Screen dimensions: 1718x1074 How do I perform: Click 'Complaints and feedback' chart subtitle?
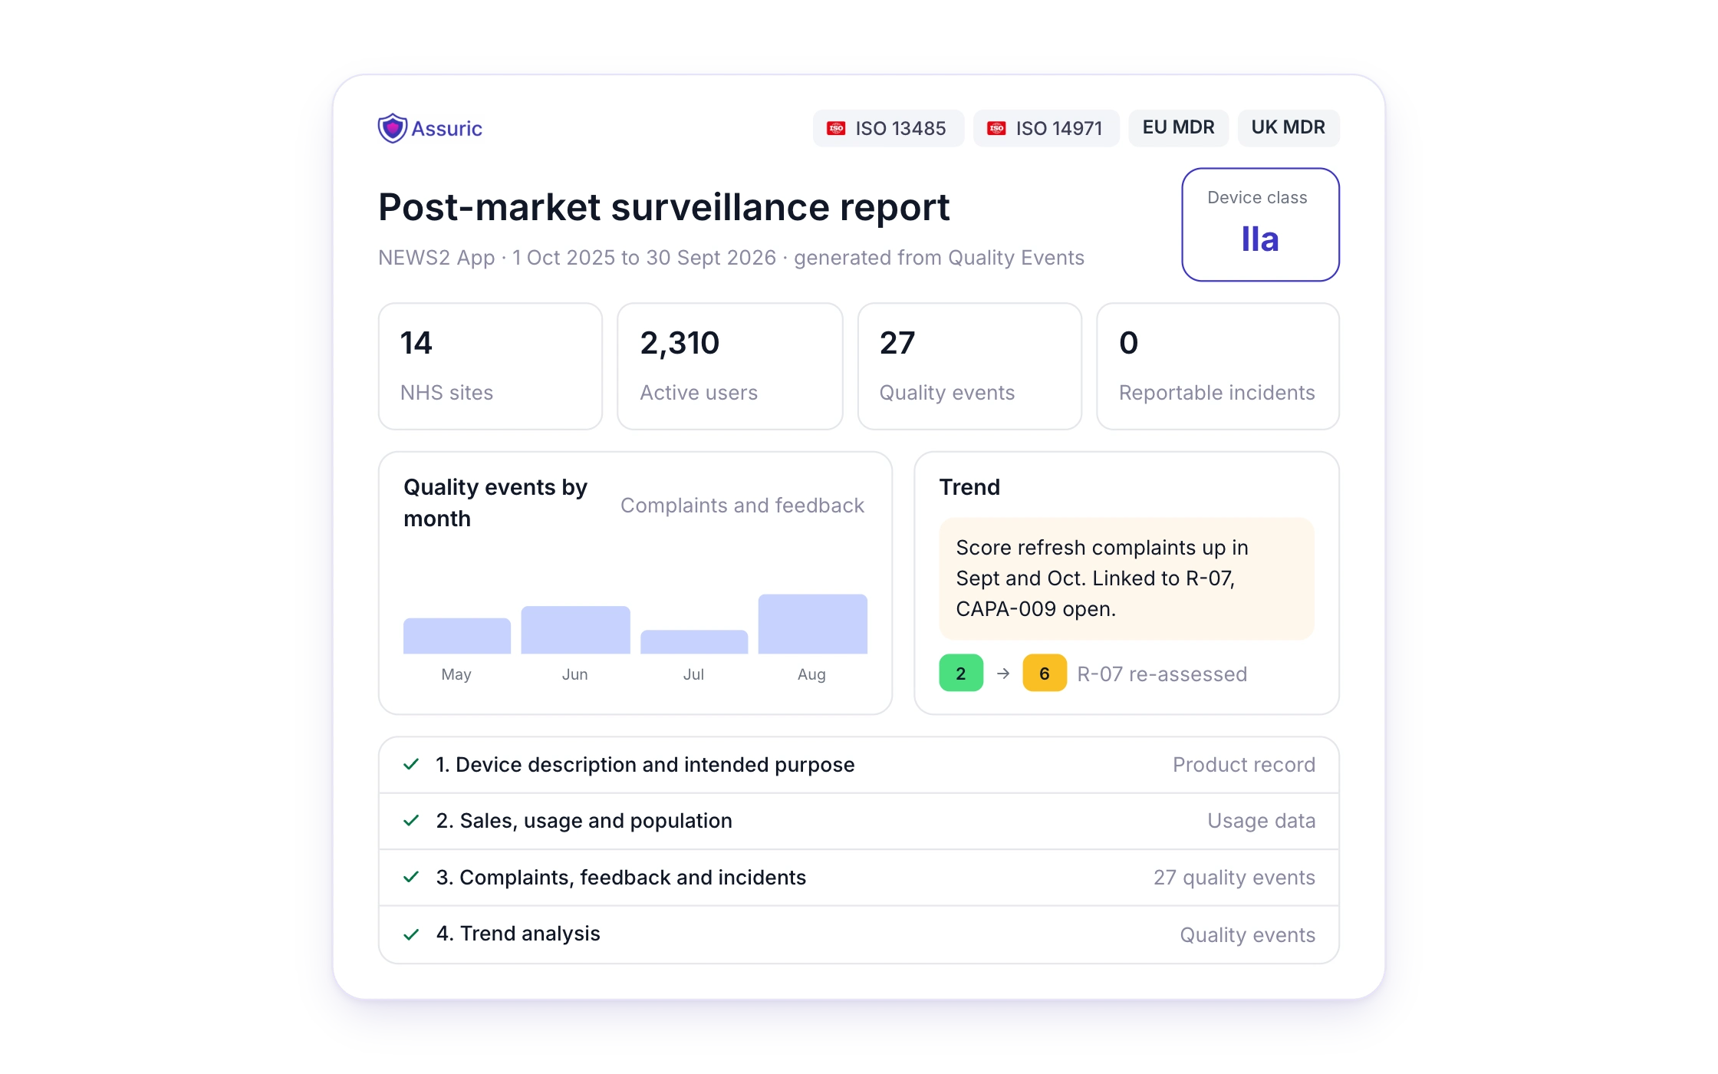742,506
